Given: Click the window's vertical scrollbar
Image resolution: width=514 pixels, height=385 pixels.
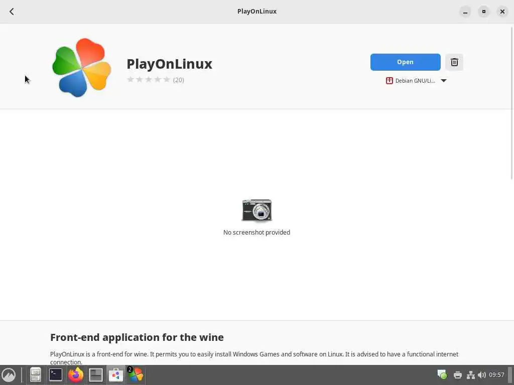Looking at the screenshot, I should [x=511, y=103].
